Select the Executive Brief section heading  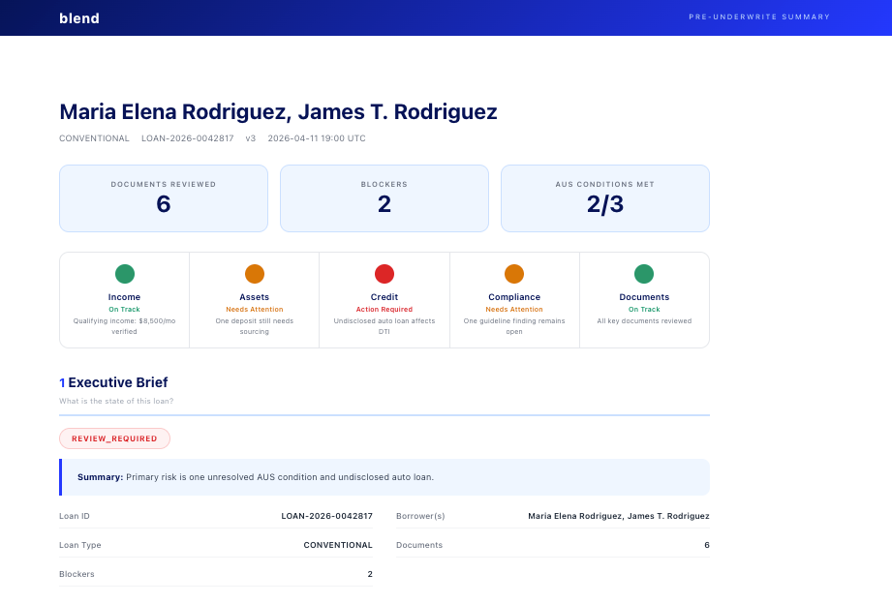117,382
